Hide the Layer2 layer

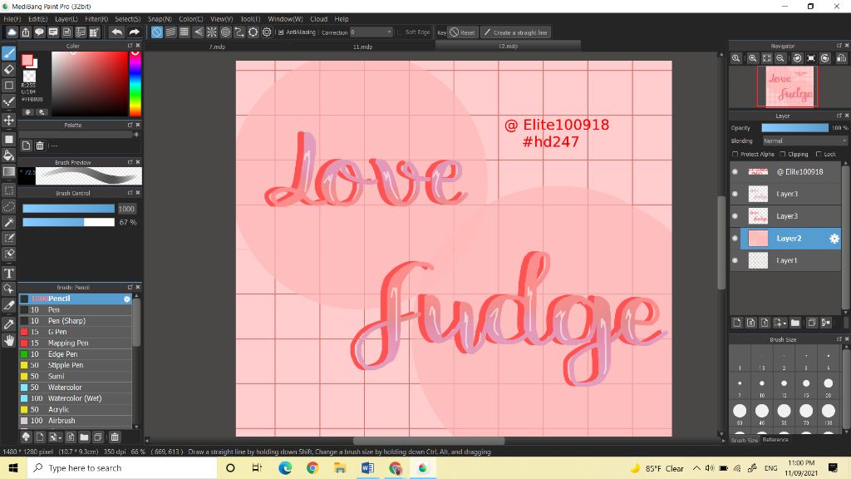pyautogui.click(x=735, y=239)
